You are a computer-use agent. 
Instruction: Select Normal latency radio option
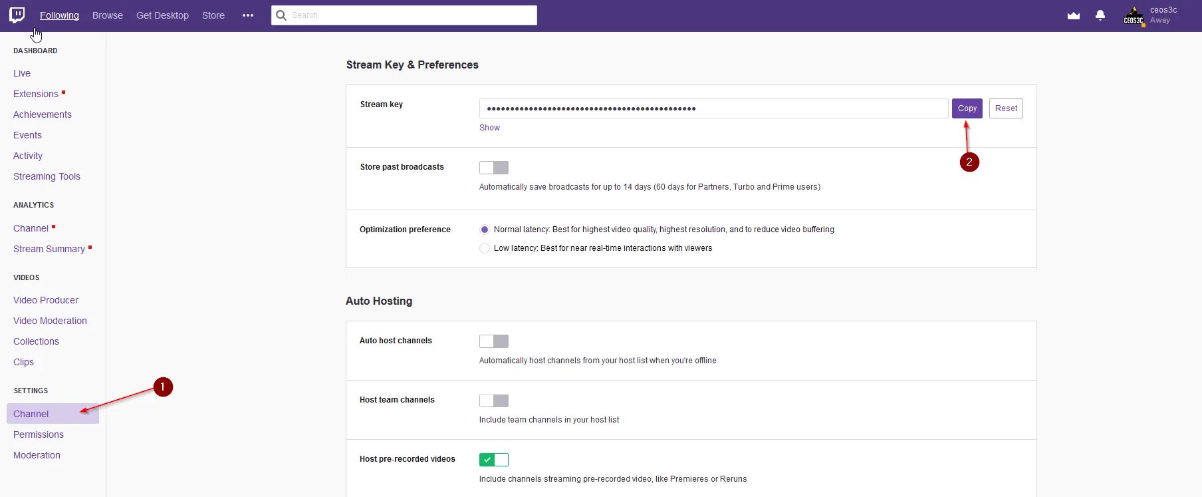(485, 230)
